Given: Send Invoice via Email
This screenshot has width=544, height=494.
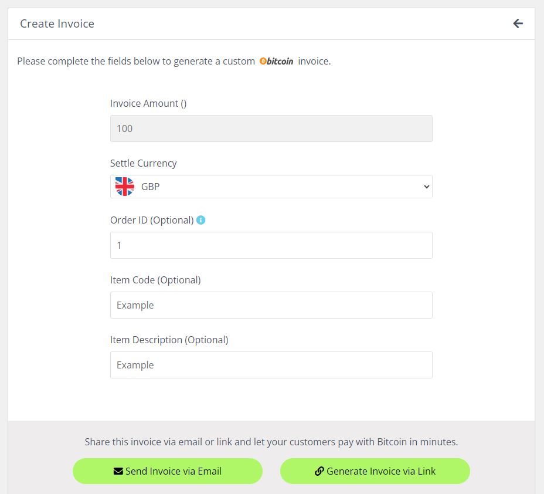Looking at the screenshot, I should [x=168, y=471].
